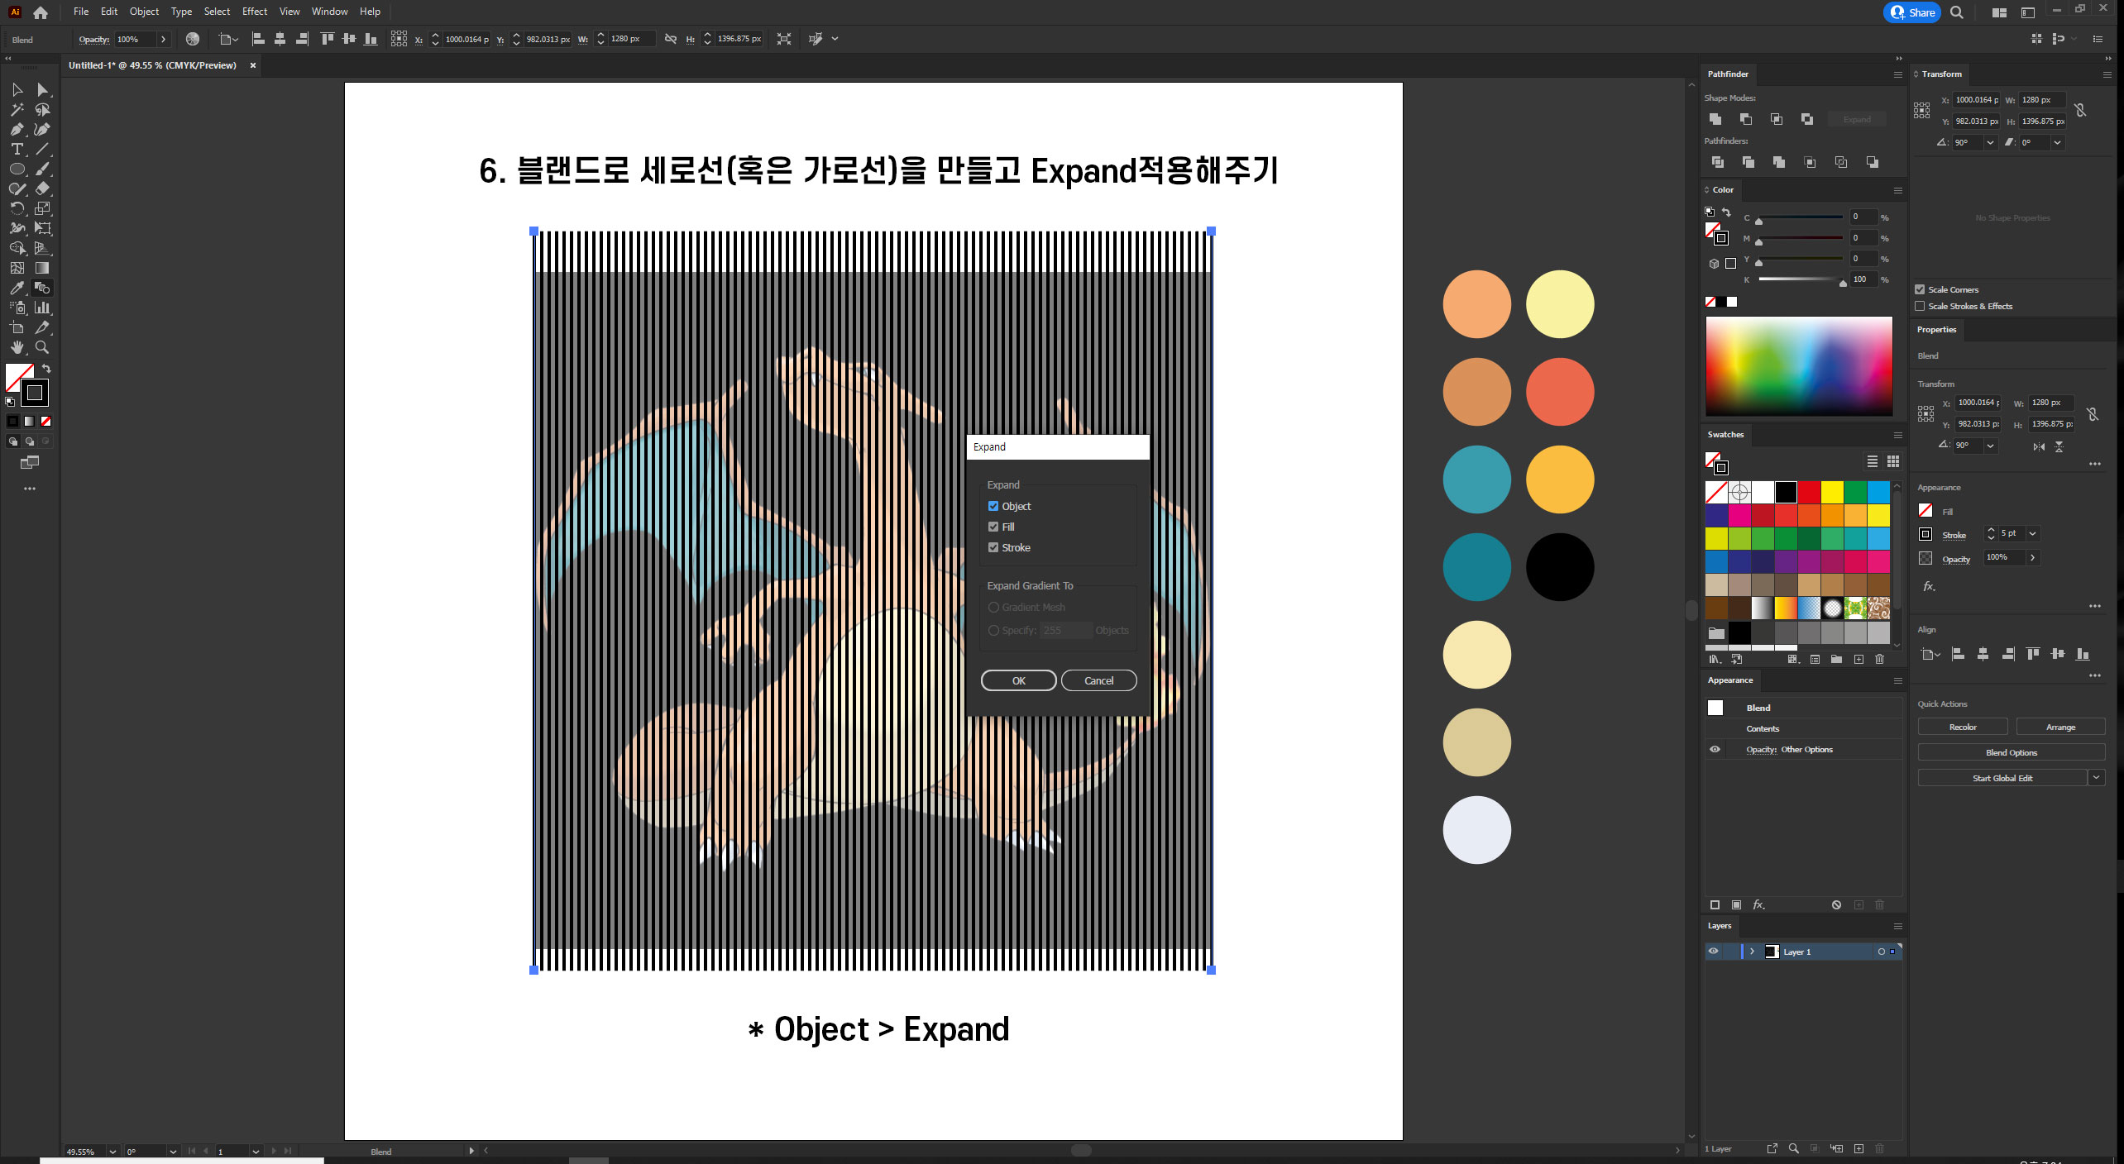2124x1164 pixels.
Task: Click Blend Options button
Action: (x=2012, y=752)
